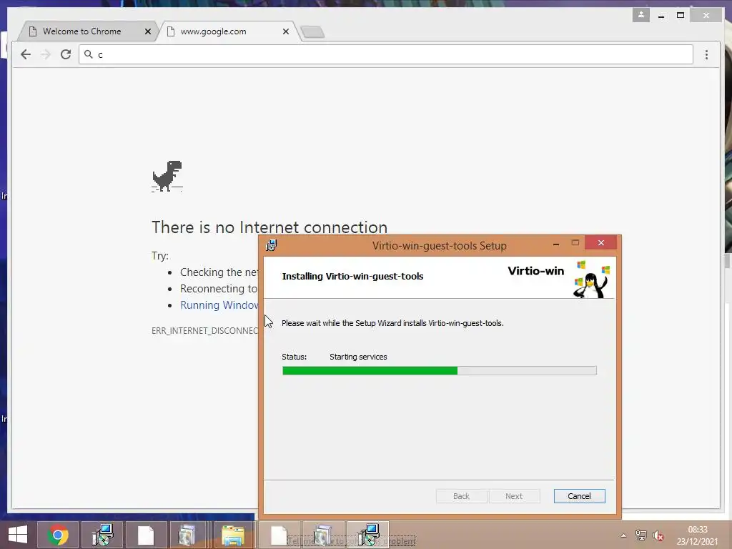This screenshot has width=732, height=549.
Task: Open File Explorer from the taskbar
Action: pyautogui.click(x=233, y=535)
